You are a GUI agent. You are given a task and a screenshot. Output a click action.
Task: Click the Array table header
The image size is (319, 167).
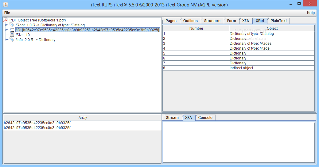[82, 117]
